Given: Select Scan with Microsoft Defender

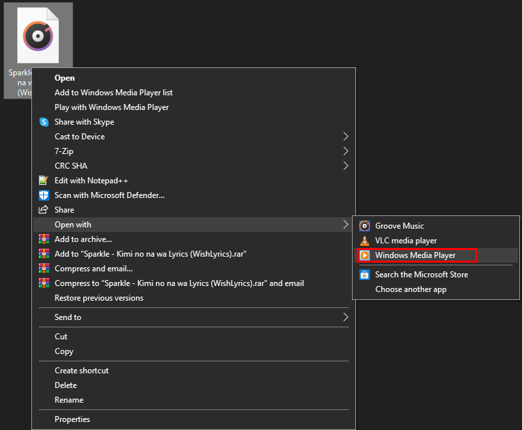Looking at the screenshot, I should coord(194,195).
